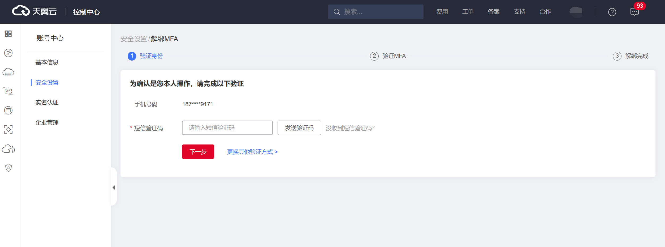Viewport: 665px width, 247px height.
Task: Select 企业管理 in account menu
Action: click(x=47, y=123)
